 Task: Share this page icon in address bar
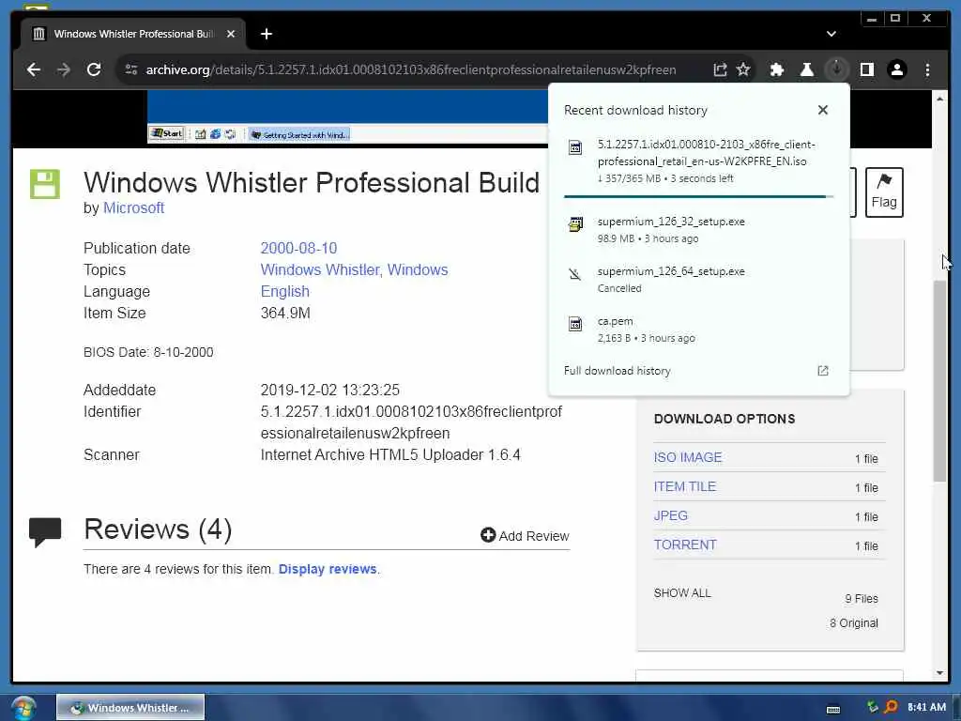click(720, 69)
